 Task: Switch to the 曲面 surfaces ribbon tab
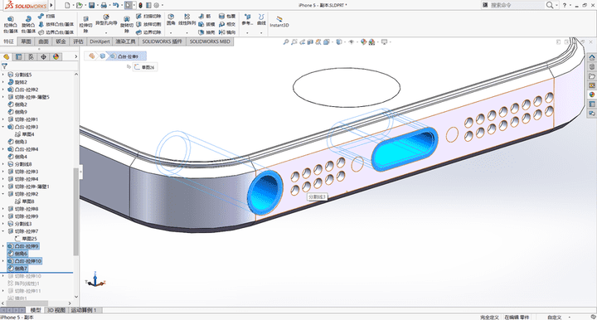[43, 41]
